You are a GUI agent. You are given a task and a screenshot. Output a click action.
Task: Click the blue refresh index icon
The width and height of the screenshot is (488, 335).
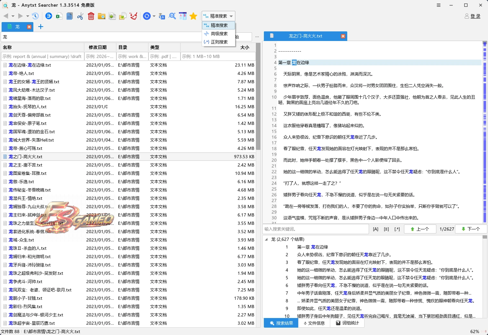(147, 16)
